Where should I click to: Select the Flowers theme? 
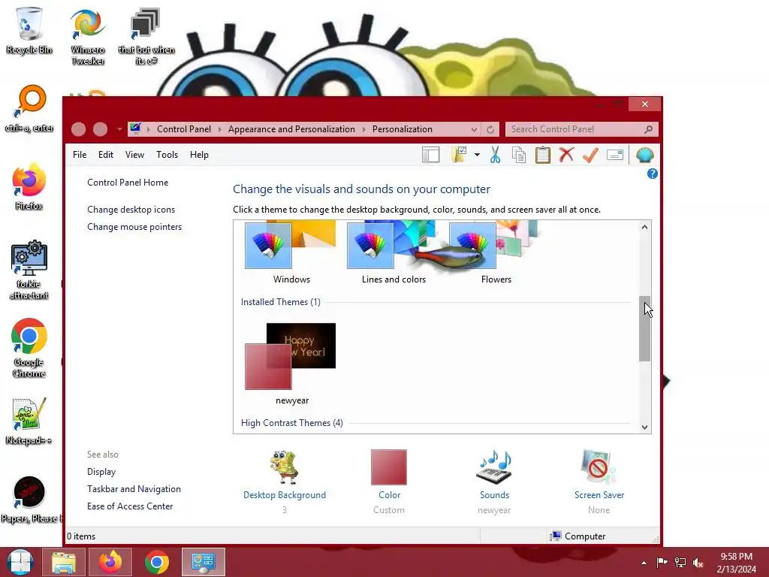pyautogui.click(x=496, y=252)
